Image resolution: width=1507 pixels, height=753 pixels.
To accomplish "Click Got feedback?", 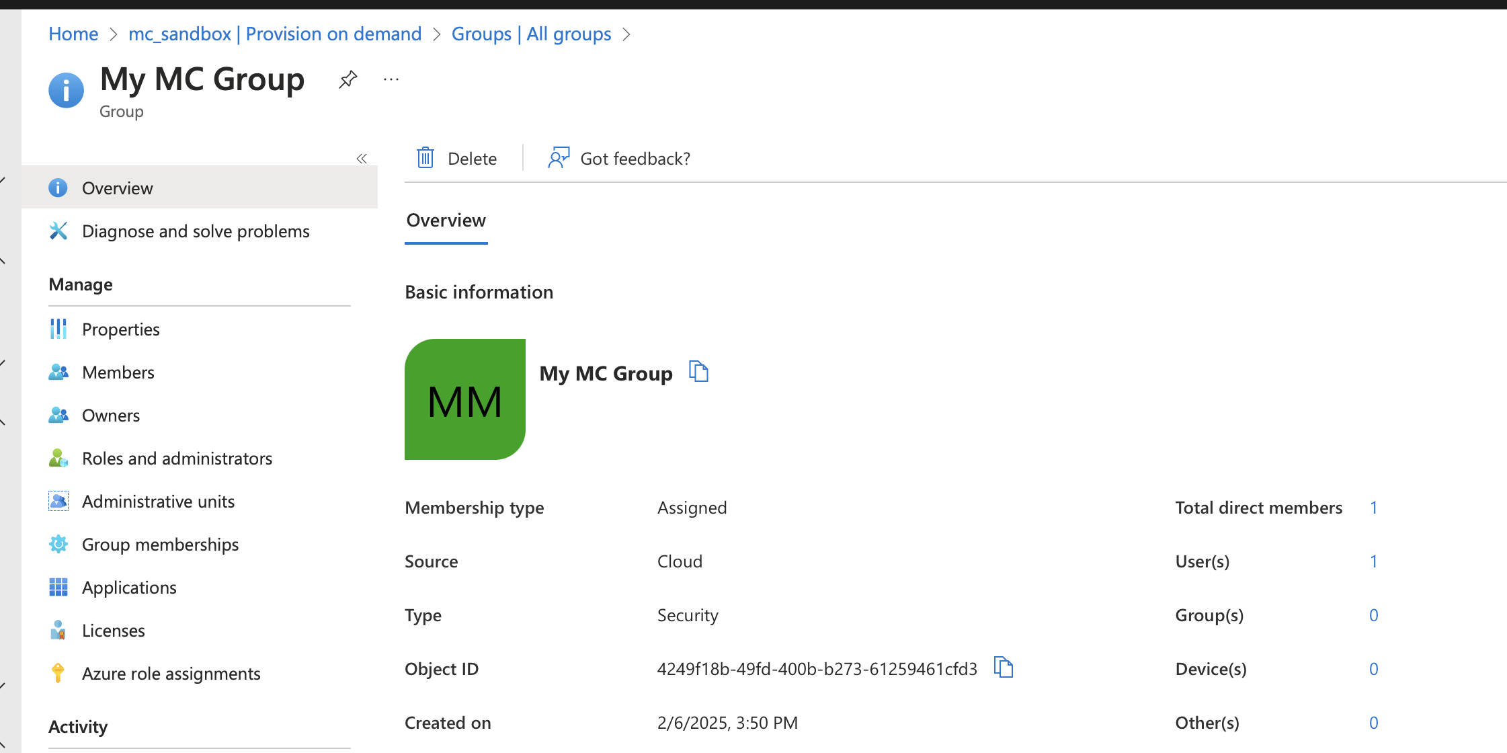I will coord(620,158).
